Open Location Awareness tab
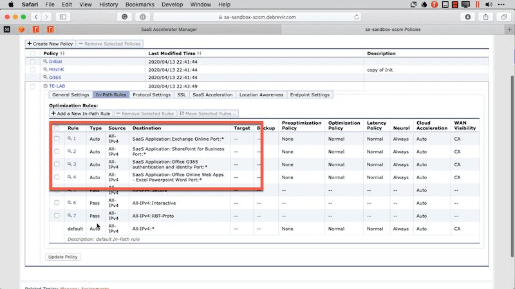 pyautogui.click(x=261, y=94)
